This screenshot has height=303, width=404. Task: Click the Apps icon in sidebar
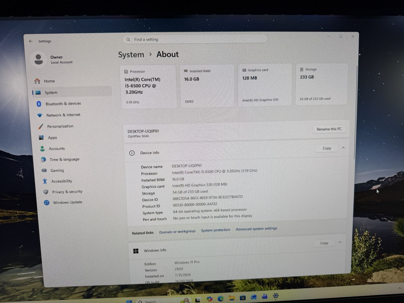41,138
